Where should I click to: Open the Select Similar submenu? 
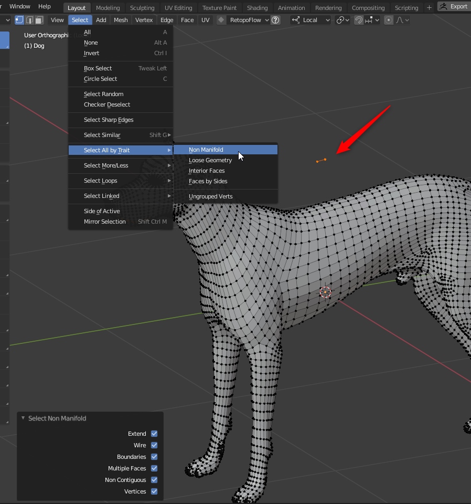coord(121,135)
